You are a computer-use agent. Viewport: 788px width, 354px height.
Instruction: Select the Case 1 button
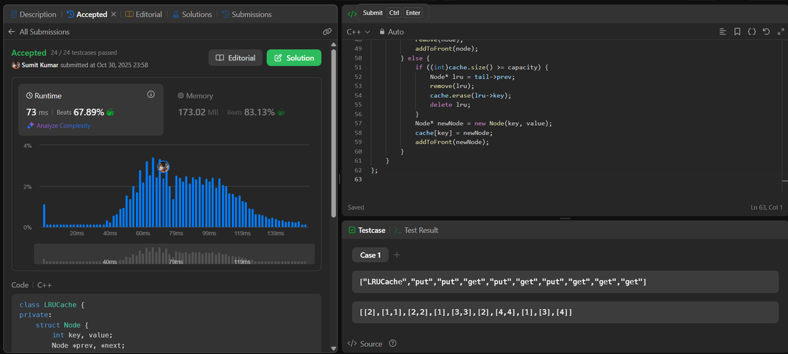[x=370, y=255]
